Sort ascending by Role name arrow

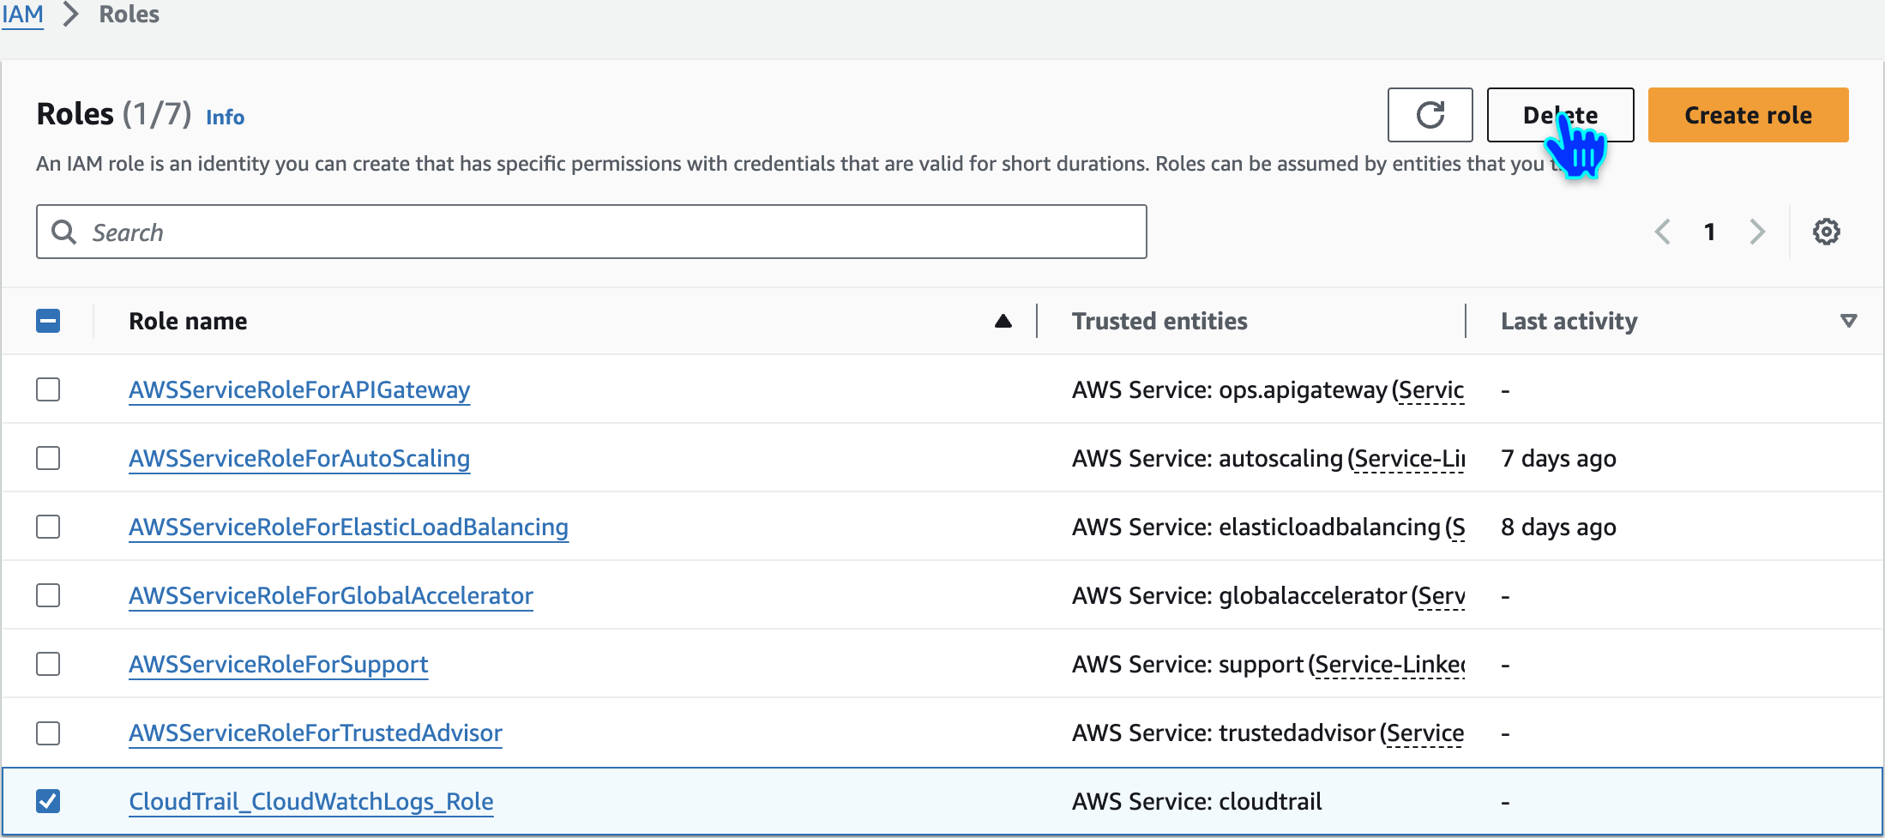pos(1003,322)
